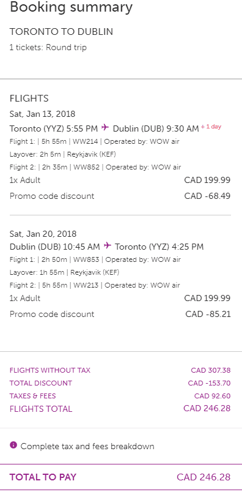Click the Booking summary heading
Viewport: 242px width, 492px height.
(x=71, y=7)
